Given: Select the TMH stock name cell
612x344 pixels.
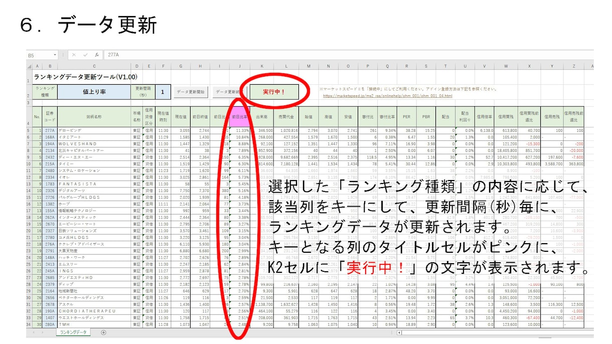Looking at the screenshot, I should point(94,324).
